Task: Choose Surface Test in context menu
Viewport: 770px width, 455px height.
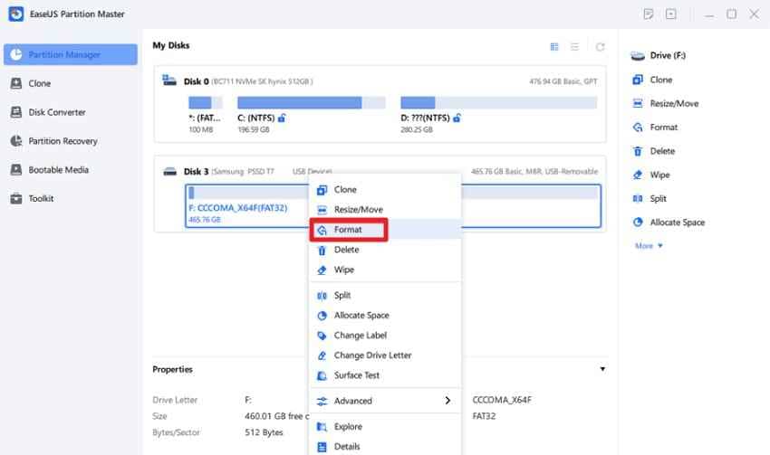Action: [x=385, y=375]
